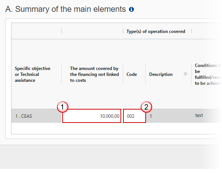The image size is (222, 174).
Task: Click the 1 . CEAS row cell
Action: tap(37, 116)
